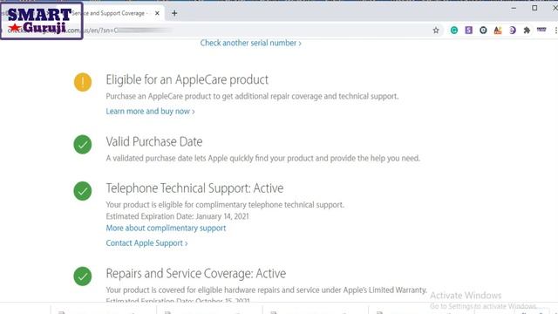Minimize the browser window
Image resolution: width=558 pixels, height=314 pixels.
(x=514, y=8)
